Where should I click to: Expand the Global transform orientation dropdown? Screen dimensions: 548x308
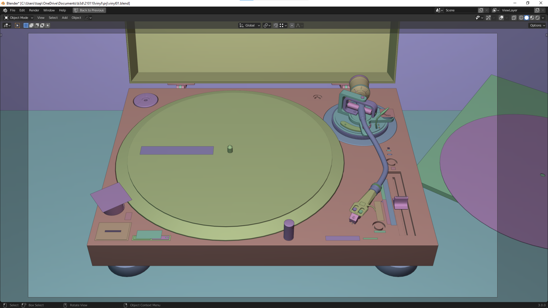[x=250, y=25]
